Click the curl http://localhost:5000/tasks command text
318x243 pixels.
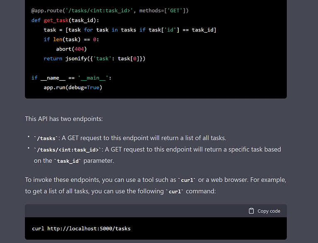click(81, 229)
